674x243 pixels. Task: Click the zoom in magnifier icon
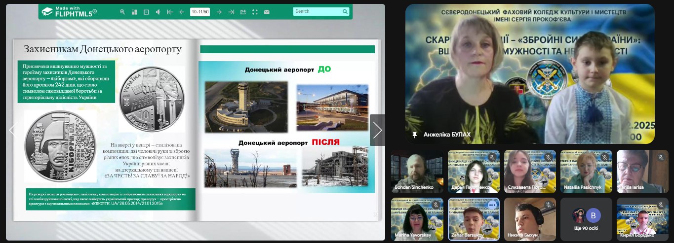122,12
